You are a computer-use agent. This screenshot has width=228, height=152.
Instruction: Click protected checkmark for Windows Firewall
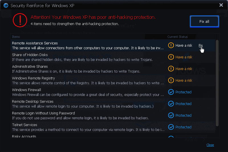[x=171, y=92]
